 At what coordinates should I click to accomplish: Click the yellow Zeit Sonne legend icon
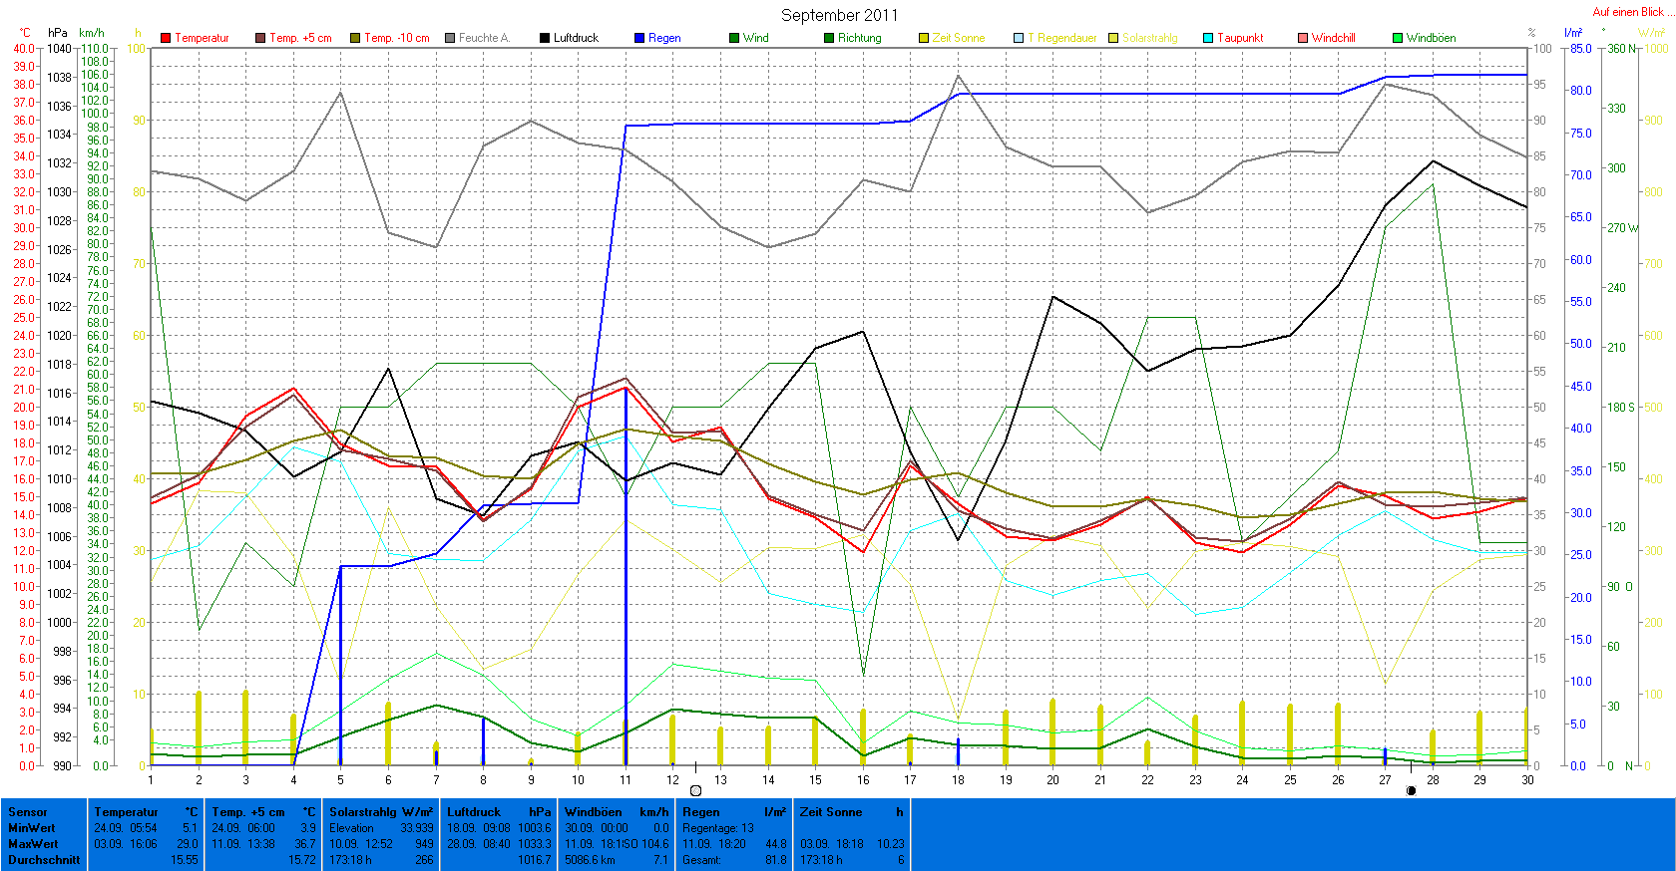[924, 38]
